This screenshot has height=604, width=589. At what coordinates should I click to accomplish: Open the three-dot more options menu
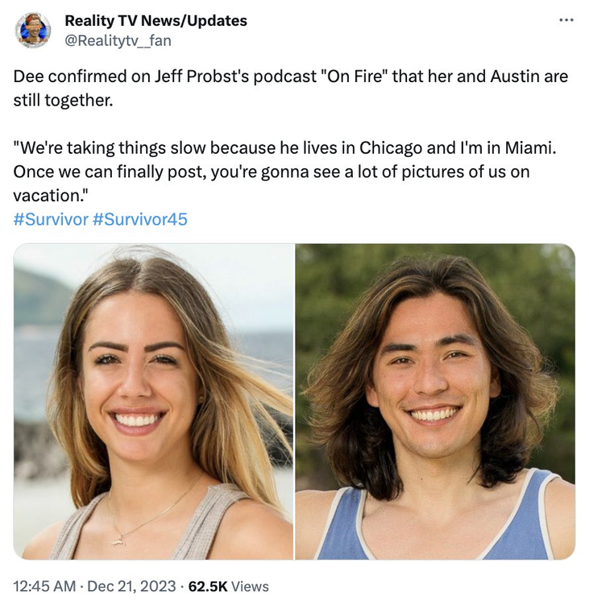coord(566,19)
